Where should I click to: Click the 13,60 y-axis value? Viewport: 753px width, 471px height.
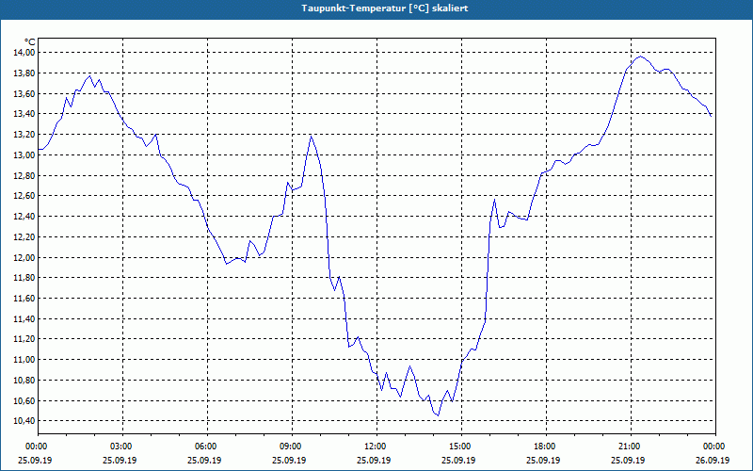(x=25, y=93)
